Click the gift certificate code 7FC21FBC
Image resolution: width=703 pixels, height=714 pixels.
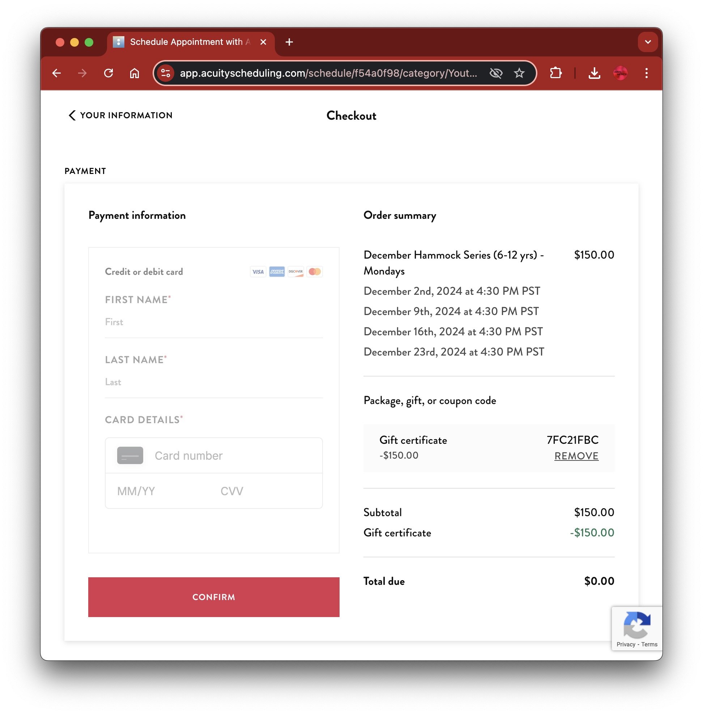[573, 440]
